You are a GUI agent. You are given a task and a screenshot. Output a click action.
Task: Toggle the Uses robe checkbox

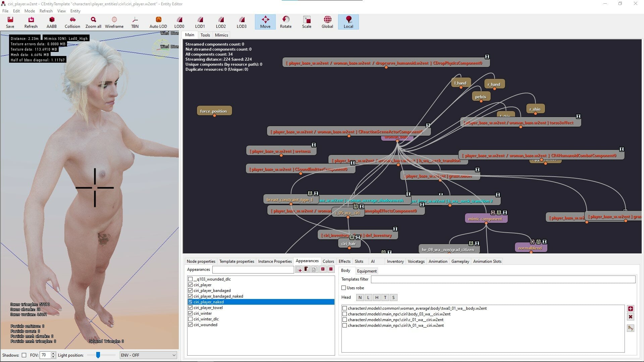343,288
